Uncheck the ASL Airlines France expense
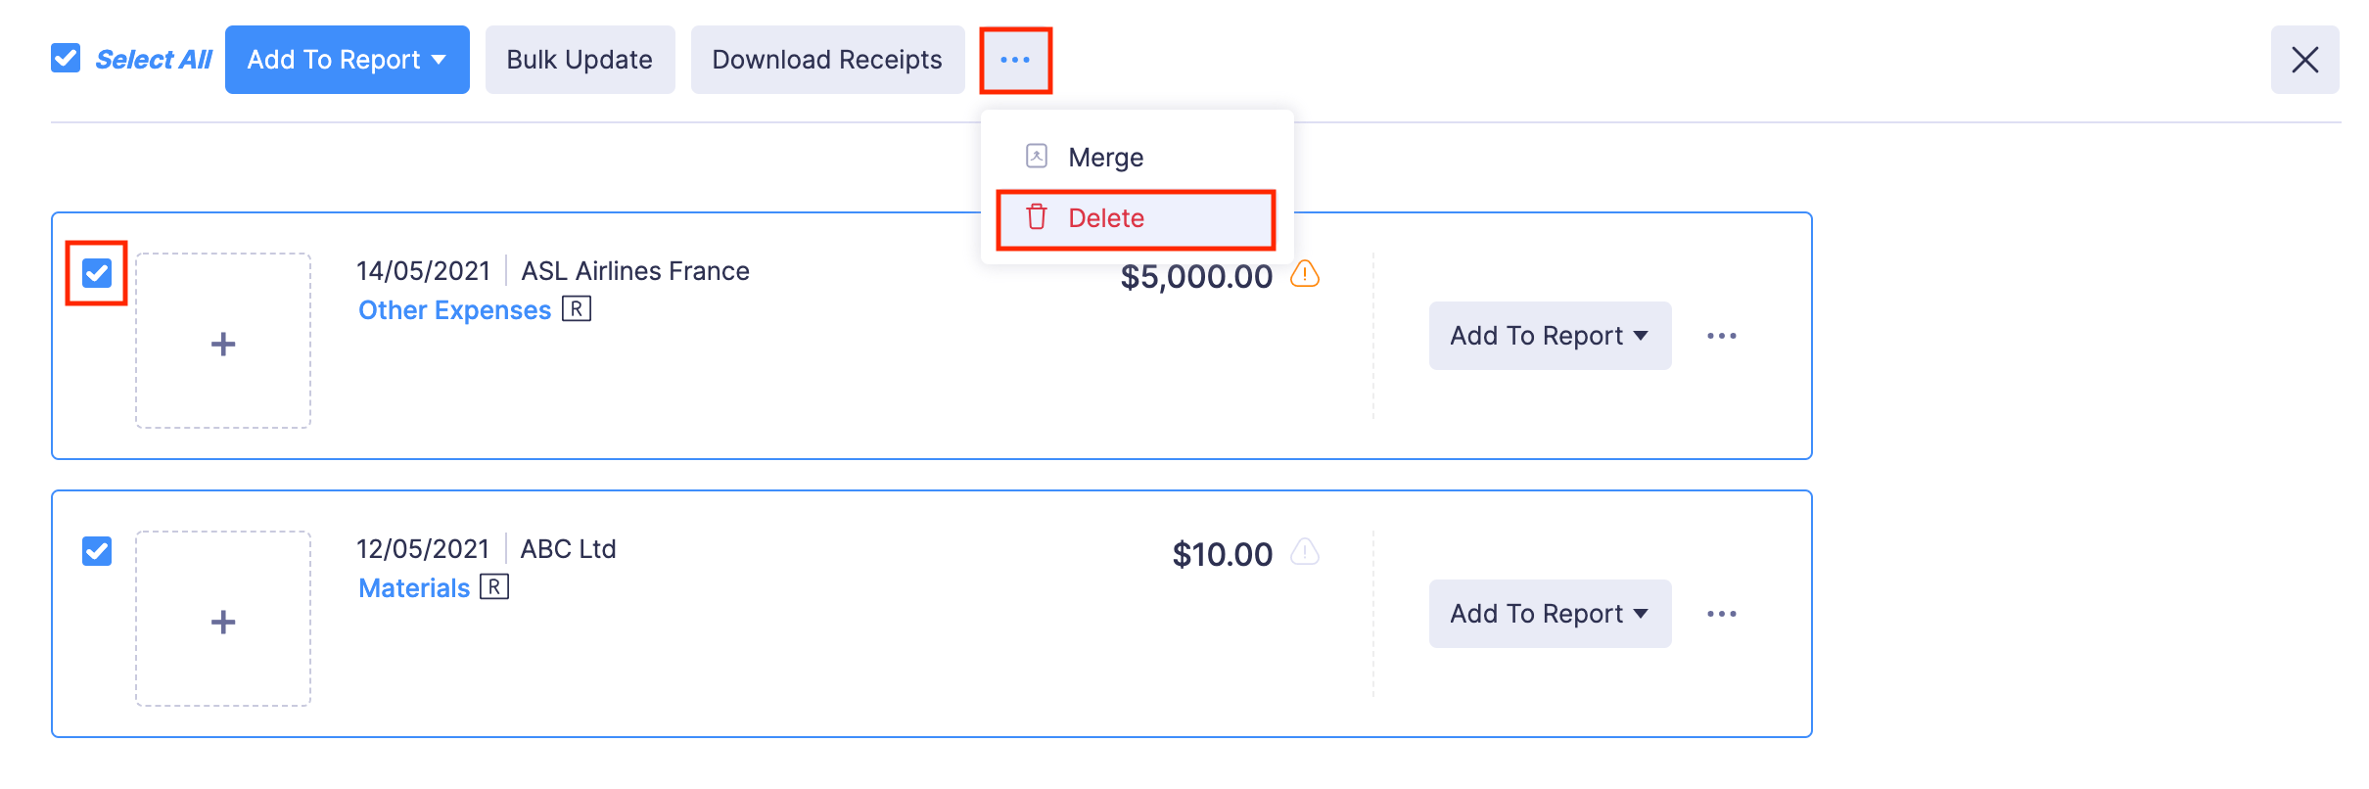This screenshot has height=789, width=2369. point(96,273)
